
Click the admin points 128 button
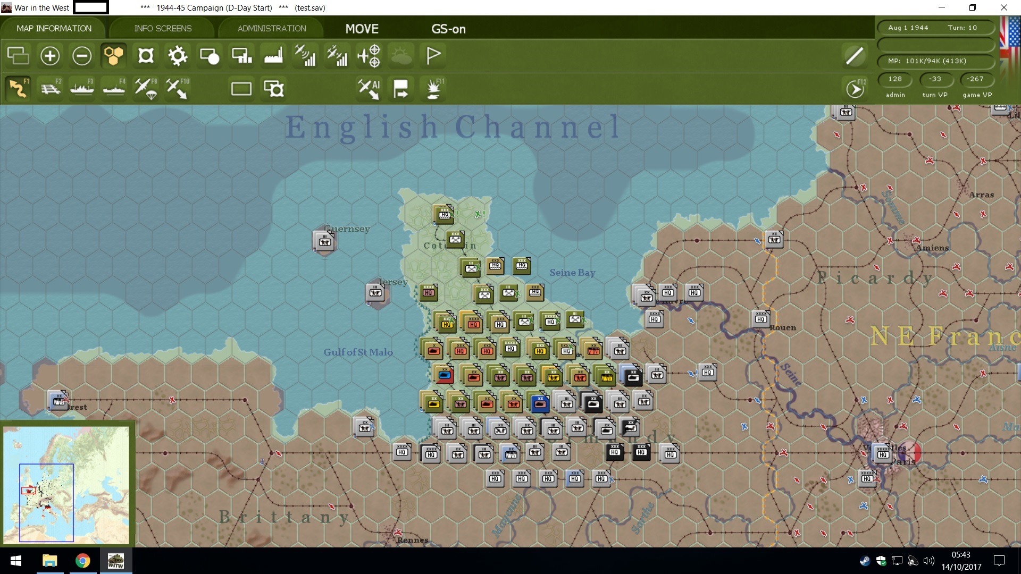(895, 79)
